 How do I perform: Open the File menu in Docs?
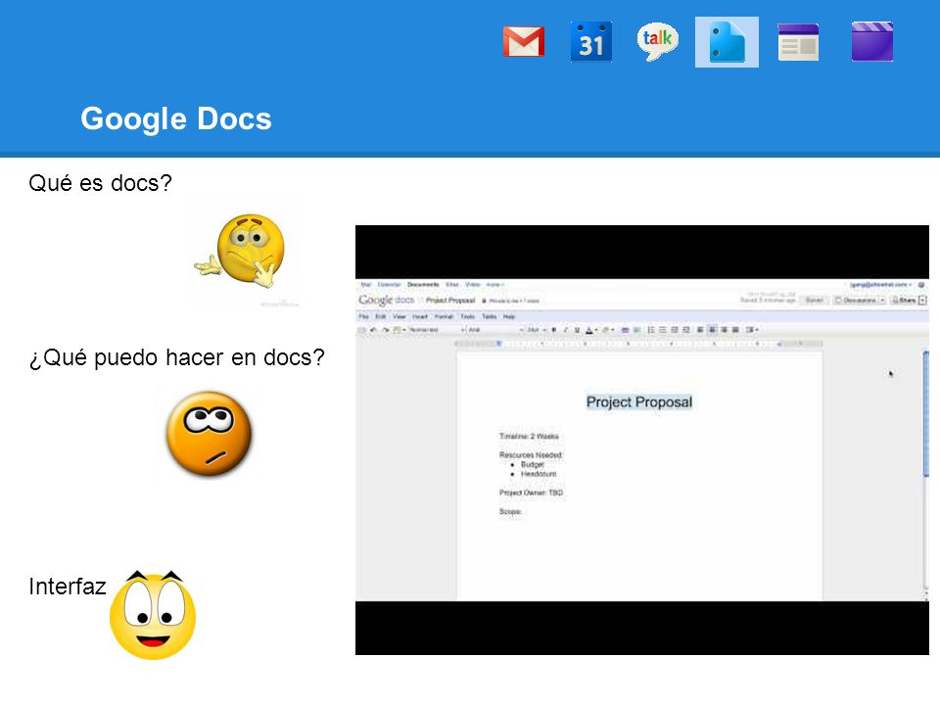[x=363, y=316]
